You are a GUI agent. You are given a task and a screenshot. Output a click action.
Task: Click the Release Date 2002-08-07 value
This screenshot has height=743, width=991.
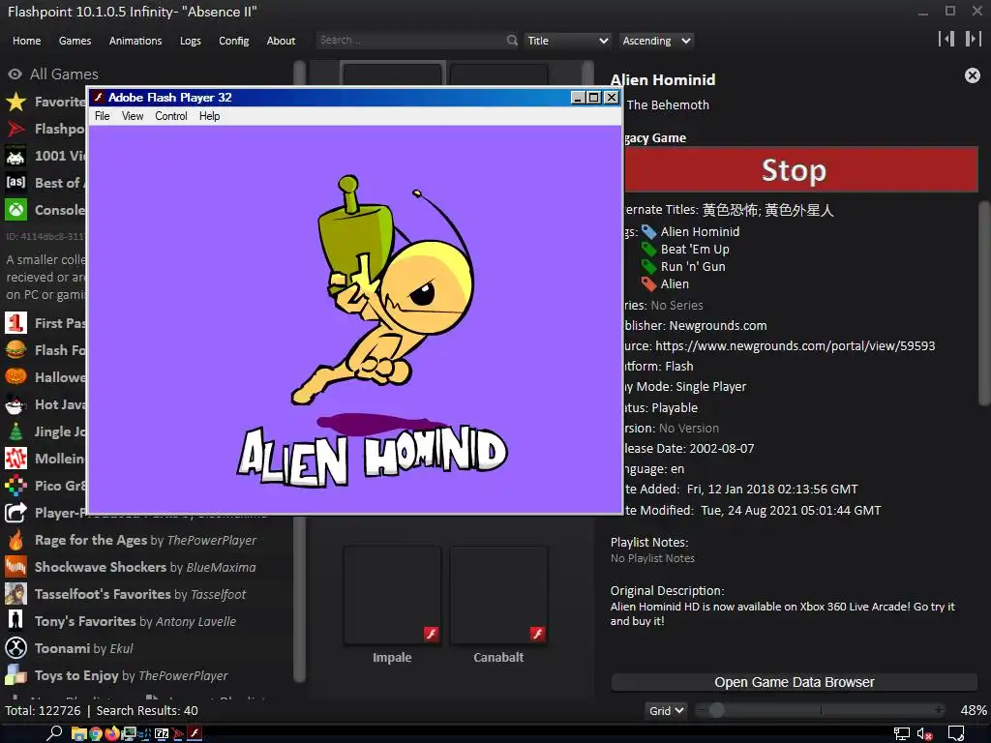point(722,449)
